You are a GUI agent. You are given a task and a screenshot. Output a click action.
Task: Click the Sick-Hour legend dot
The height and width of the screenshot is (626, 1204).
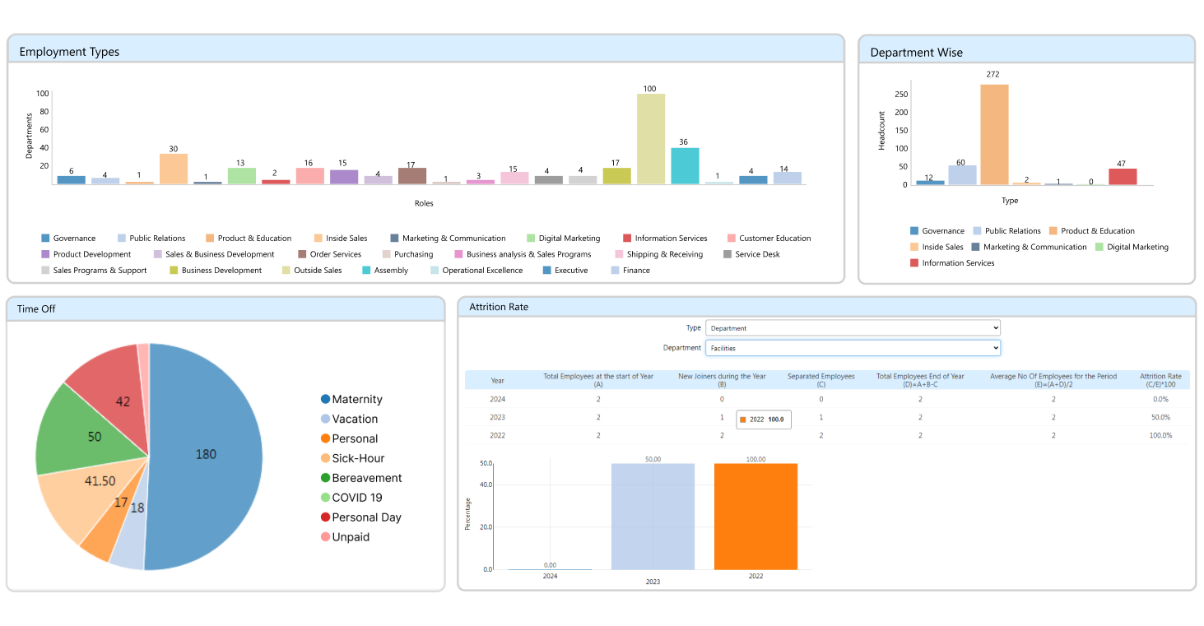[326, 458]
